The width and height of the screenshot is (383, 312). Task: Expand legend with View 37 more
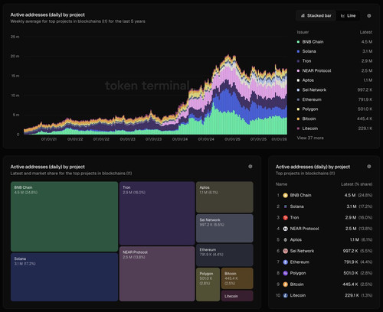[310, 138]
